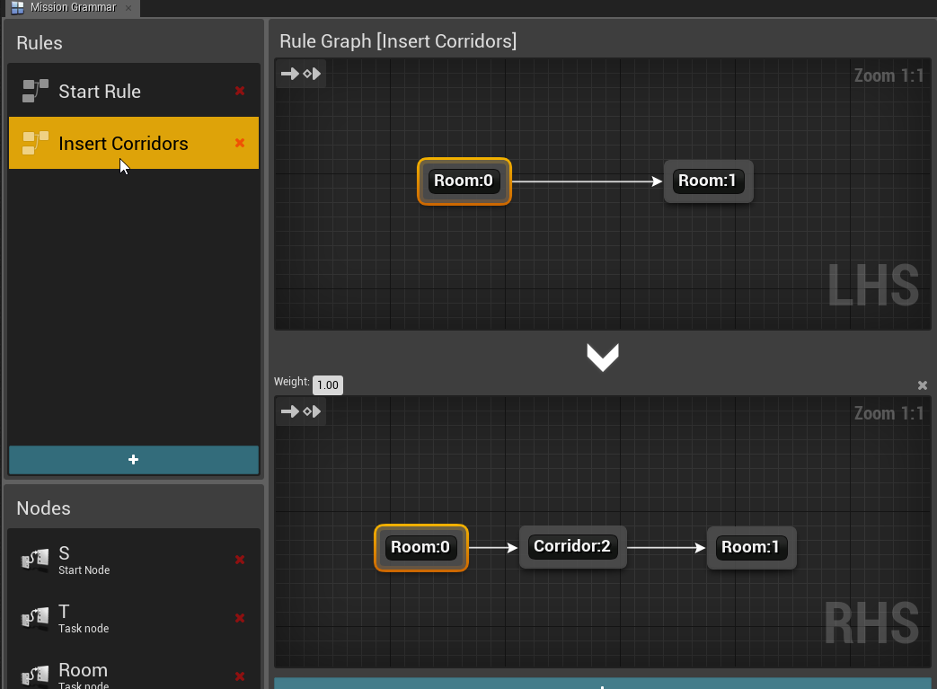Delete the Start Rule via red X

pyautogui.click(x=240, y=90)
